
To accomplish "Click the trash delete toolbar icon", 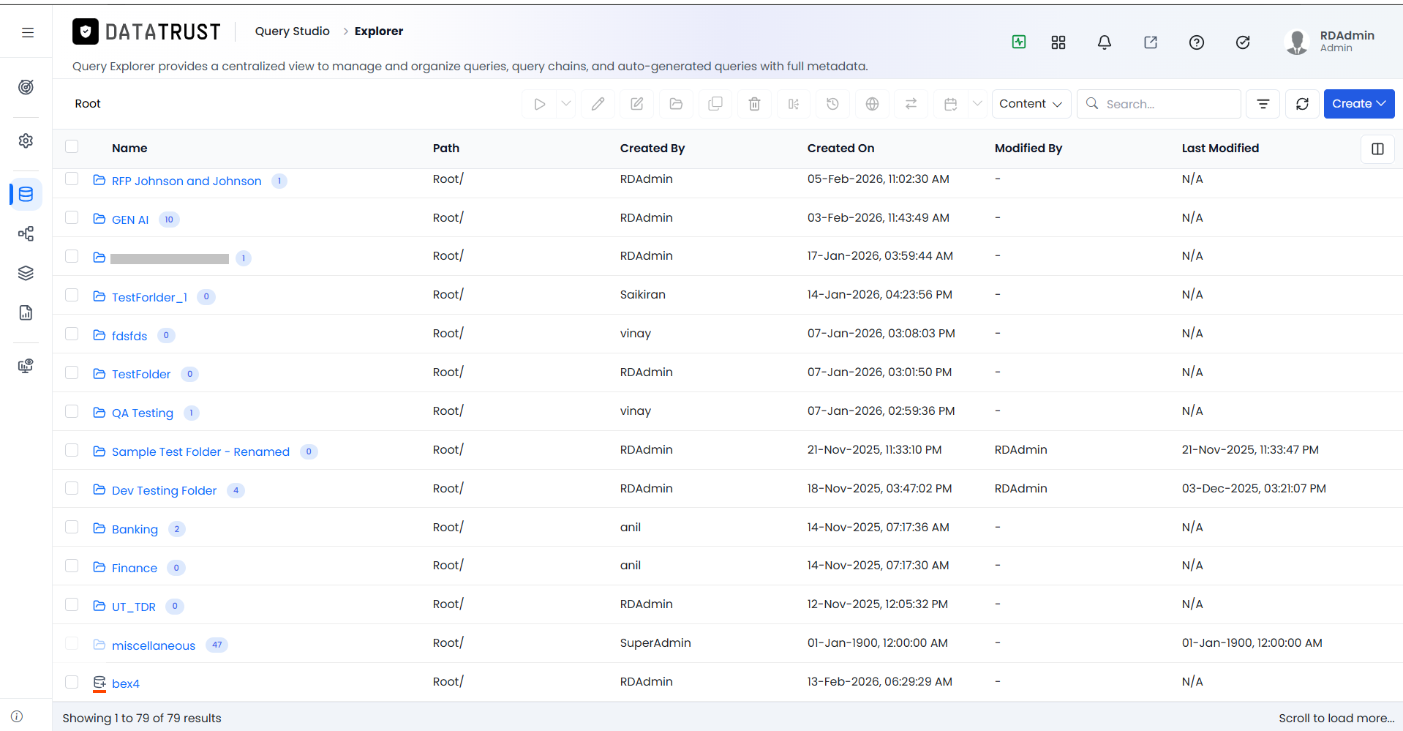I will [x=754, y=104].
